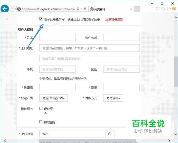Close the 我要寄件 tab
178x143 pixels.
131,9
